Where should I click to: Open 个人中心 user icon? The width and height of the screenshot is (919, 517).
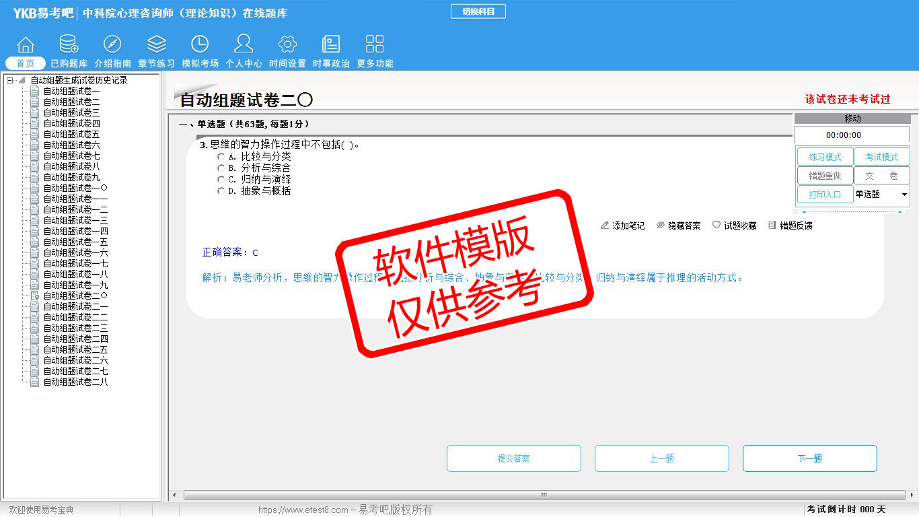click(244, 45)
